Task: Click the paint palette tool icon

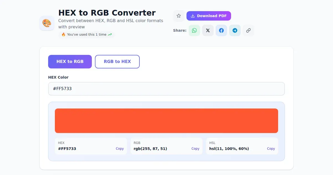Action: click(47, 23)
